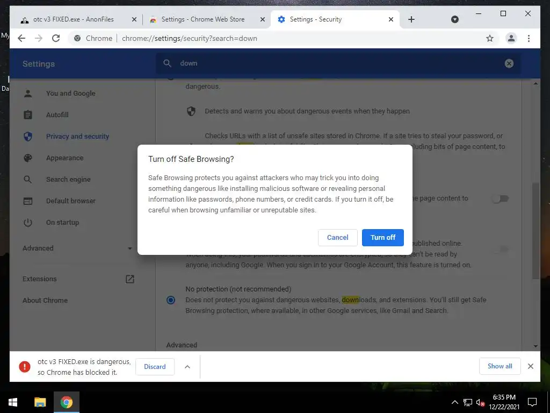Open Search engine settings
550x413 pixels.
(x=68, y=180)
